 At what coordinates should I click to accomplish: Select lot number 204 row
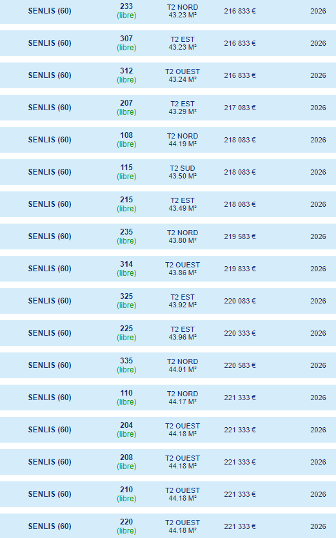(x=168, y=430)
